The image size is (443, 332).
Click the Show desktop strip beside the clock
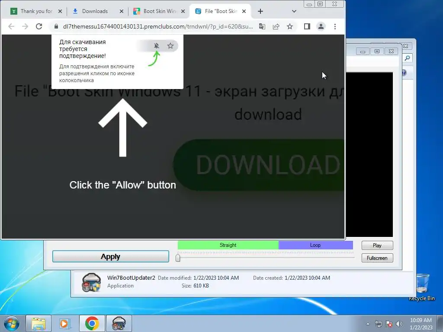440,323
